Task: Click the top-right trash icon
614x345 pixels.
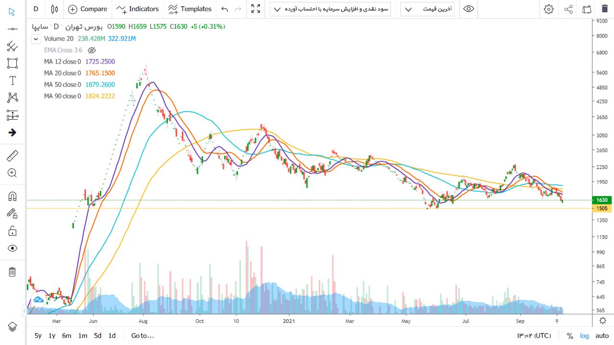Action: [604, 9]
